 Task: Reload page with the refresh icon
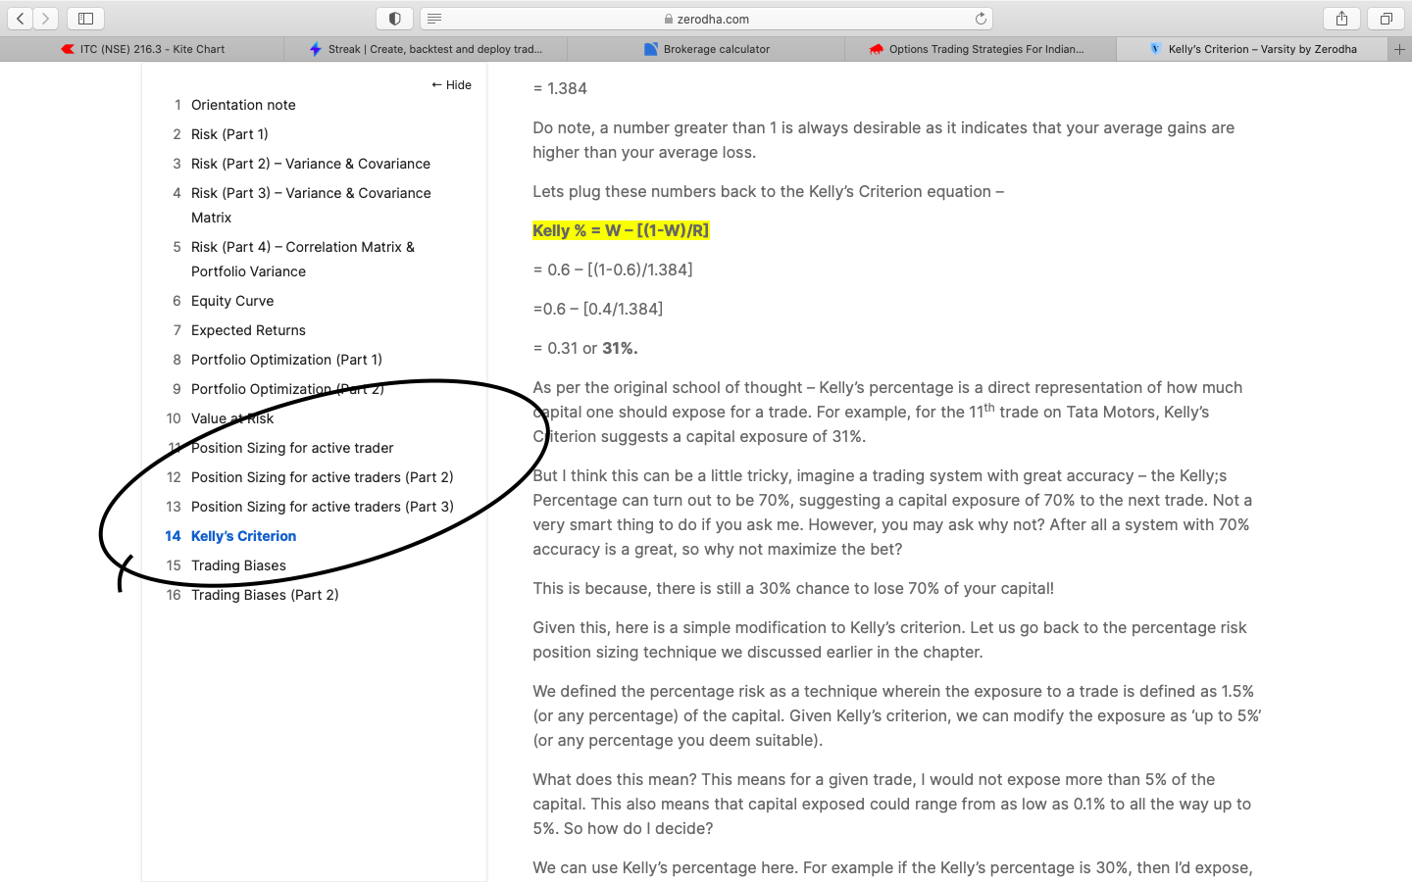point(981,19)
